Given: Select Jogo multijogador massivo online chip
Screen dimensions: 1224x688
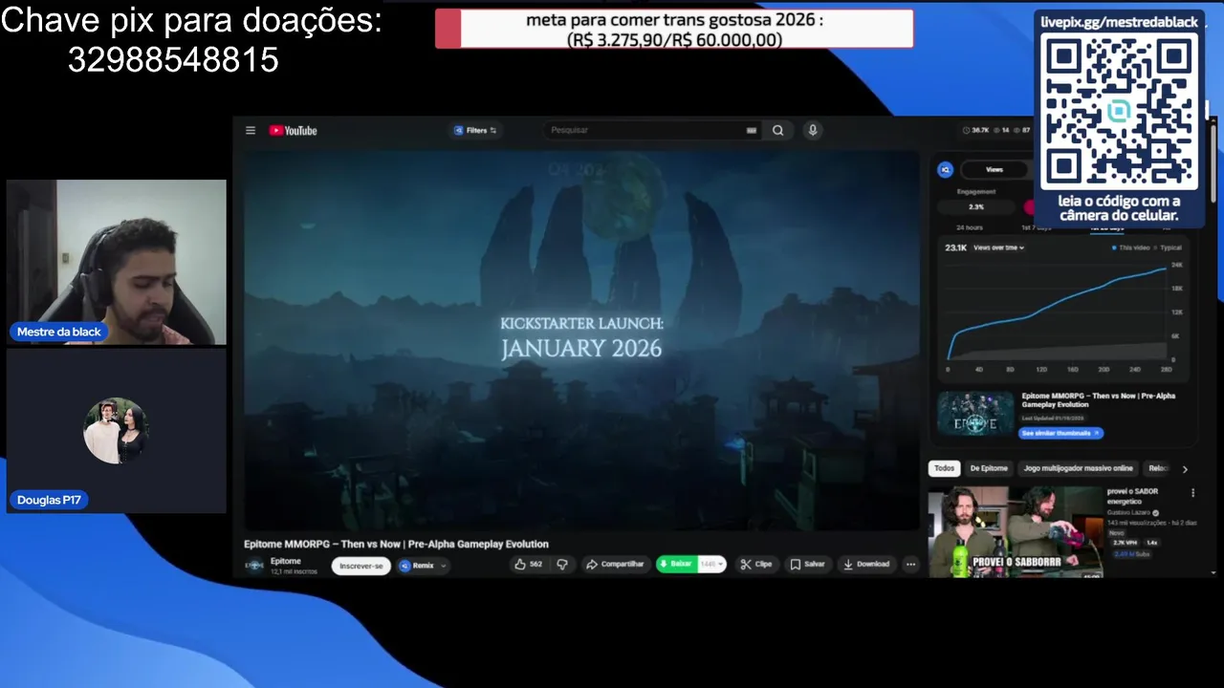Looking at the screenshot, I should 1078,468.
